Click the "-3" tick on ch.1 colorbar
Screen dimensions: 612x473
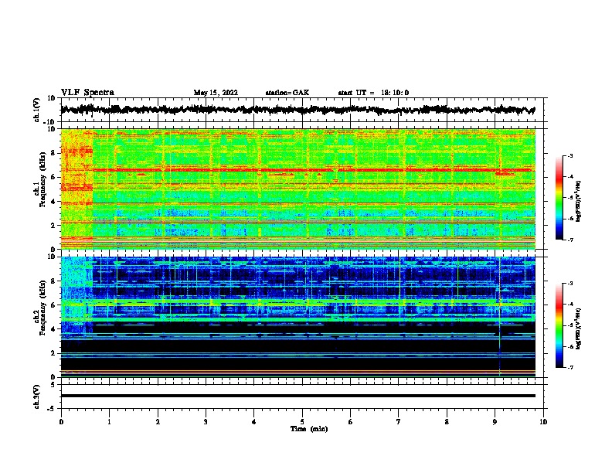click(x=569, y=156)
